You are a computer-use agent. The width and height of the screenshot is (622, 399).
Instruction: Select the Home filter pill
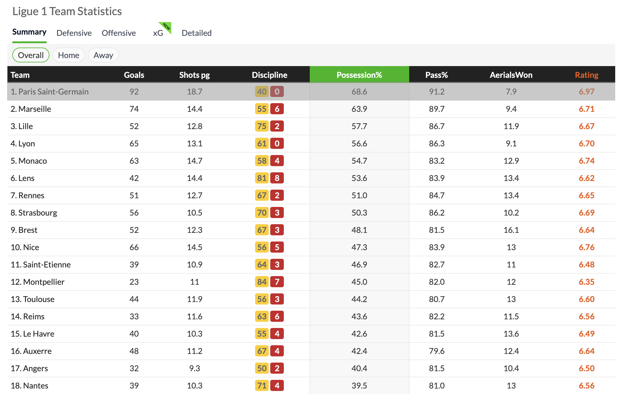click(x=69, y=55)
